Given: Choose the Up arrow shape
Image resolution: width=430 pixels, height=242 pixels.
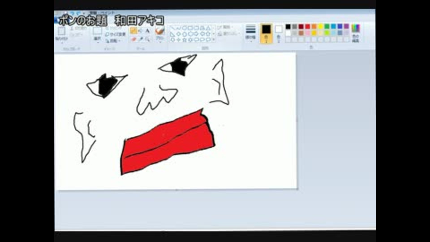Looking at the screenshot, I should click(x=208, y=34).
